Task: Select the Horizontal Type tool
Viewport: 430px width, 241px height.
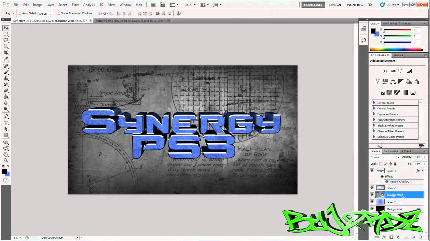Action: [x=6, y=123]
